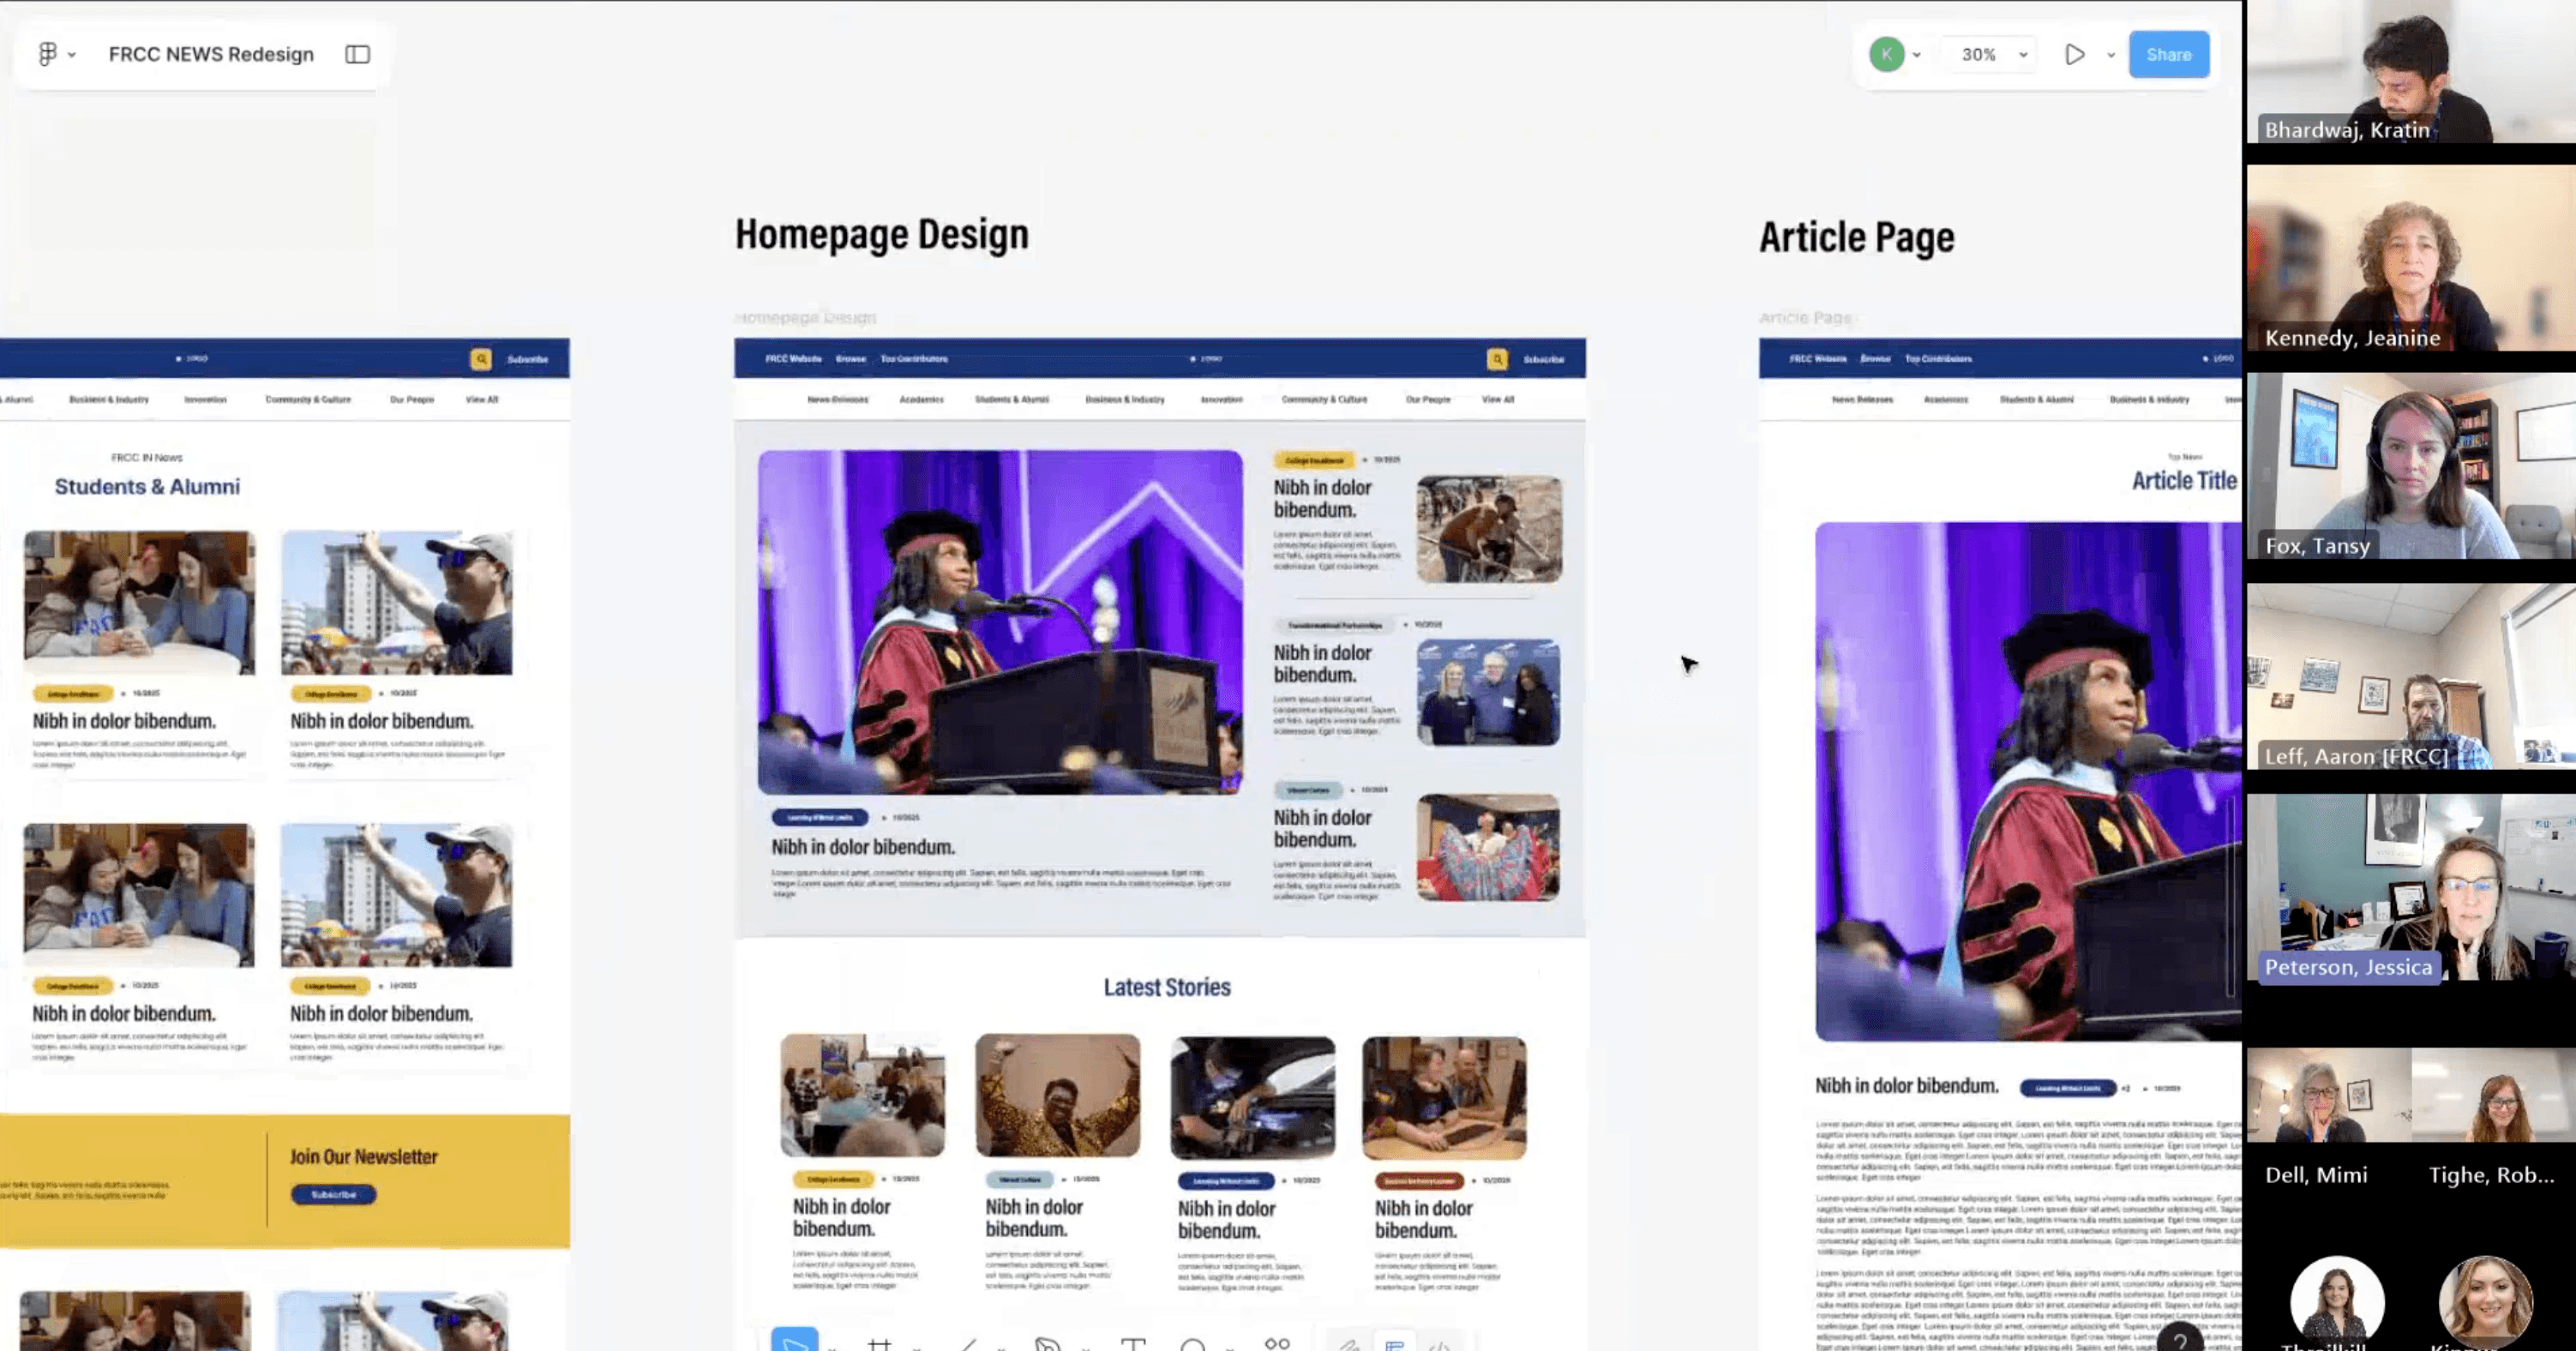
Task: Select the Text tool in bottom toolbar
Action: pyautogui.click(x=1133, y=1344)
